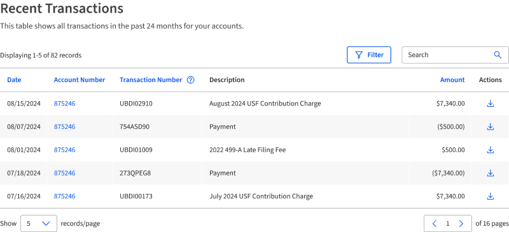Click the 07/16/2024 date cell
The width and height of the screenshot is (509, 232).
click(24, 196)
